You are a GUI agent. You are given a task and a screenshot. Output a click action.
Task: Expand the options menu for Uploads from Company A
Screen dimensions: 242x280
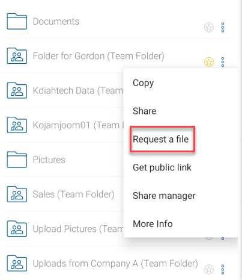pyautogui.click(x=223, y=270)
